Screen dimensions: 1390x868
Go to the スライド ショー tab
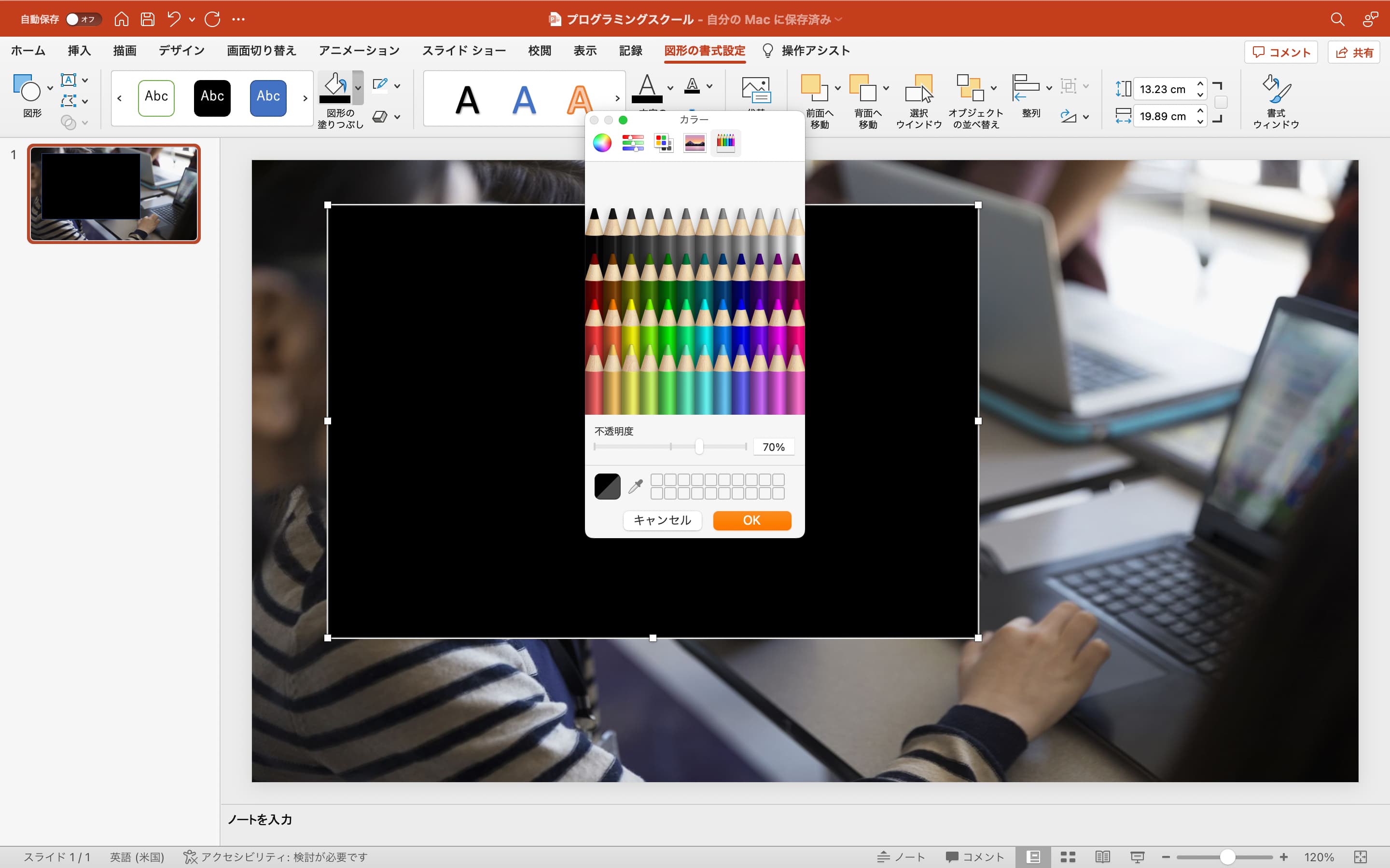[x=464, y=51]
